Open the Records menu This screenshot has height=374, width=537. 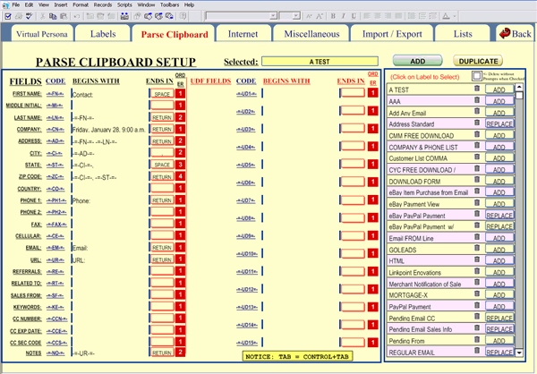coord(103,4)
